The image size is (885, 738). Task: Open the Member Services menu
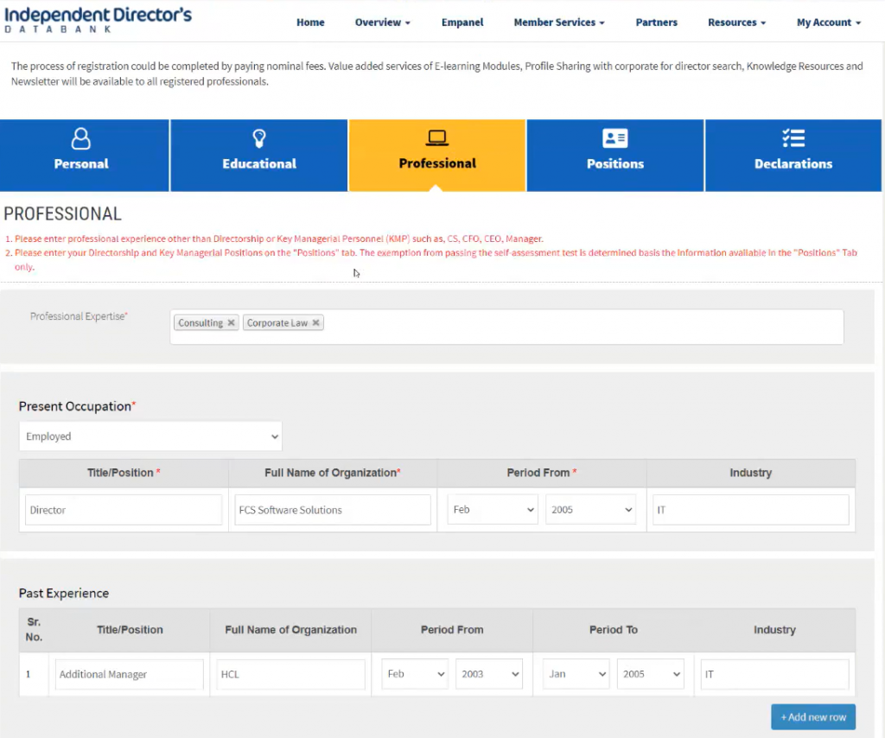(558, 22)
